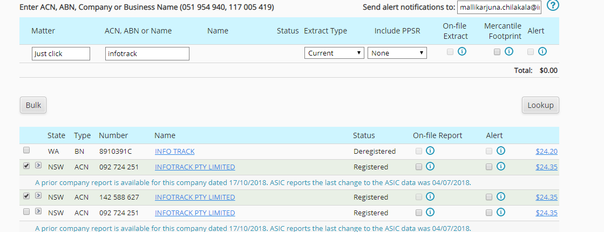Open Alert info icon in checked 092 724 251 row
Viewport: 604px width, 232px height.
click(500, 167)
